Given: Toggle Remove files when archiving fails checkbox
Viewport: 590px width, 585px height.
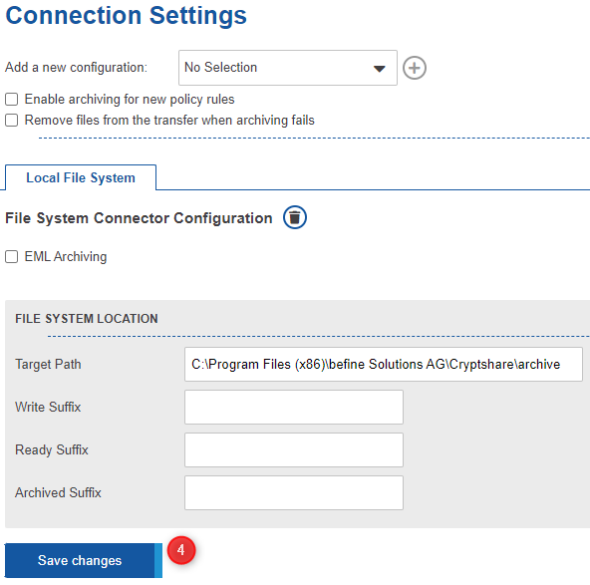Looking at the screenshot, I should coord(11,121).
